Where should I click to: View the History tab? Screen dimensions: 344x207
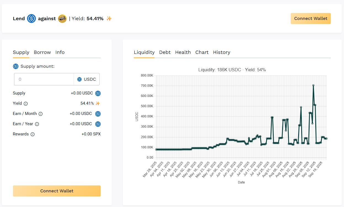point(222,52)
